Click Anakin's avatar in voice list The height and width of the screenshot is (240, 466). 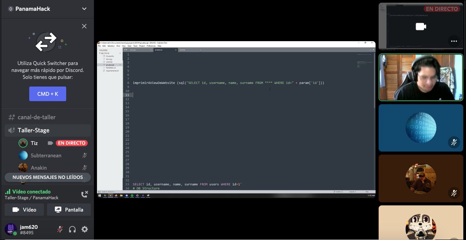(23, 168)
